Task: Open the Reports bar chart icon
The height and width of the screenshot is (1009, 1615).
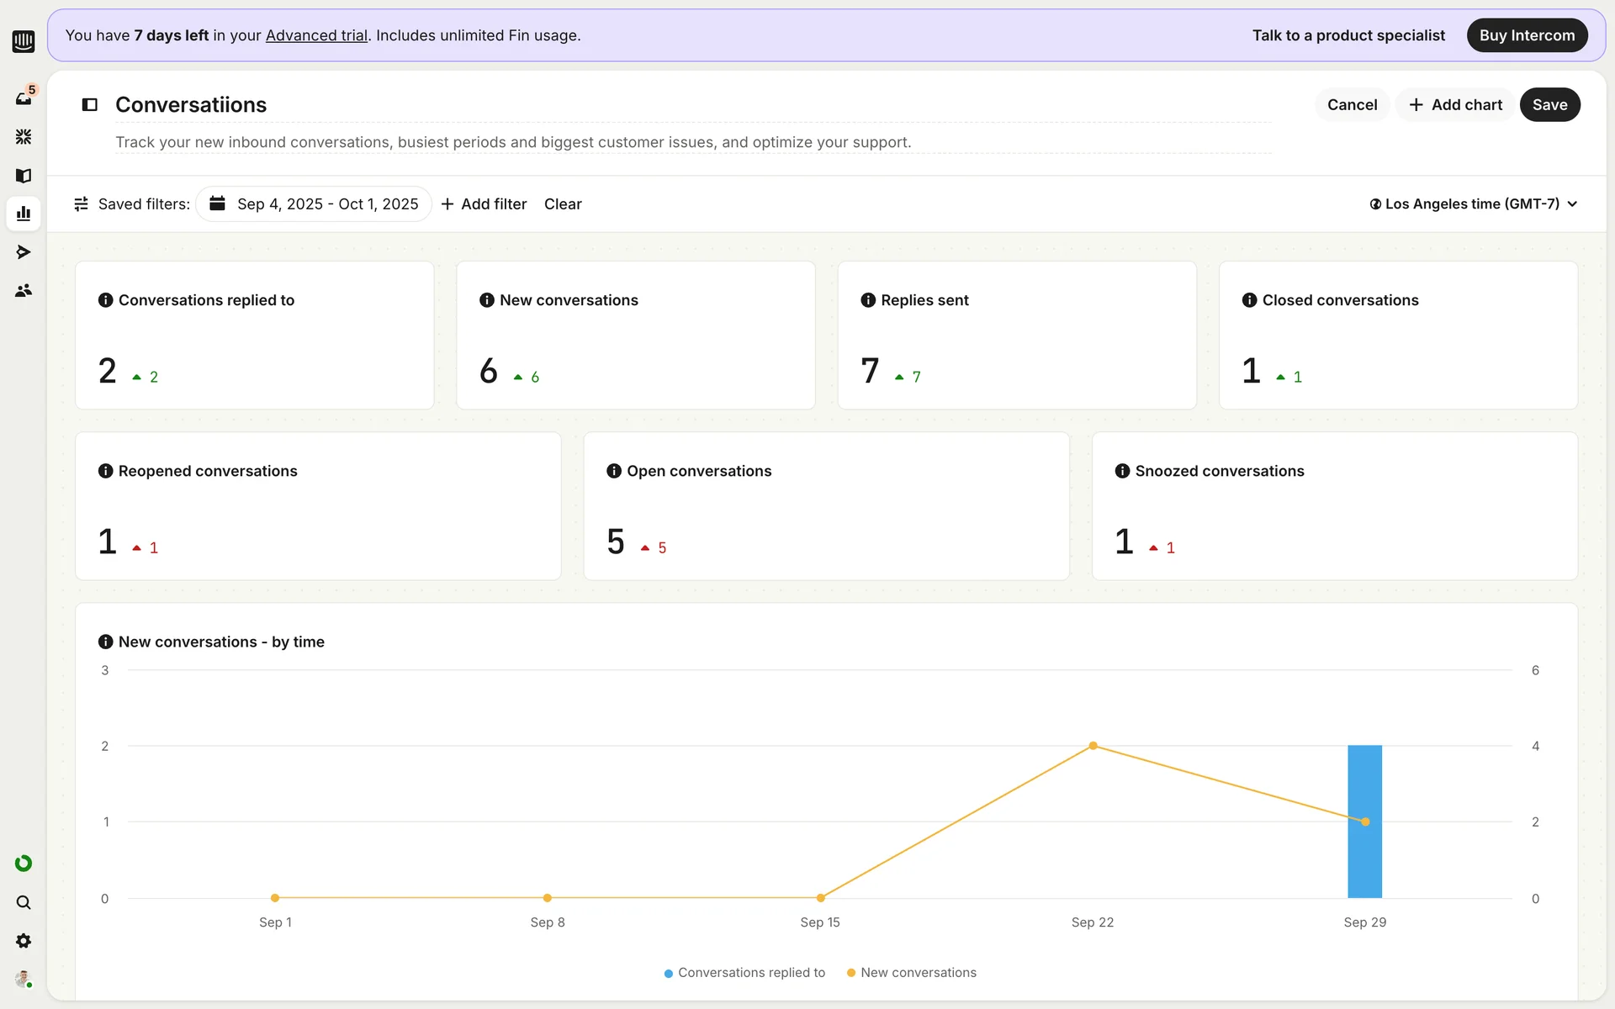Action: coord(24,214)
